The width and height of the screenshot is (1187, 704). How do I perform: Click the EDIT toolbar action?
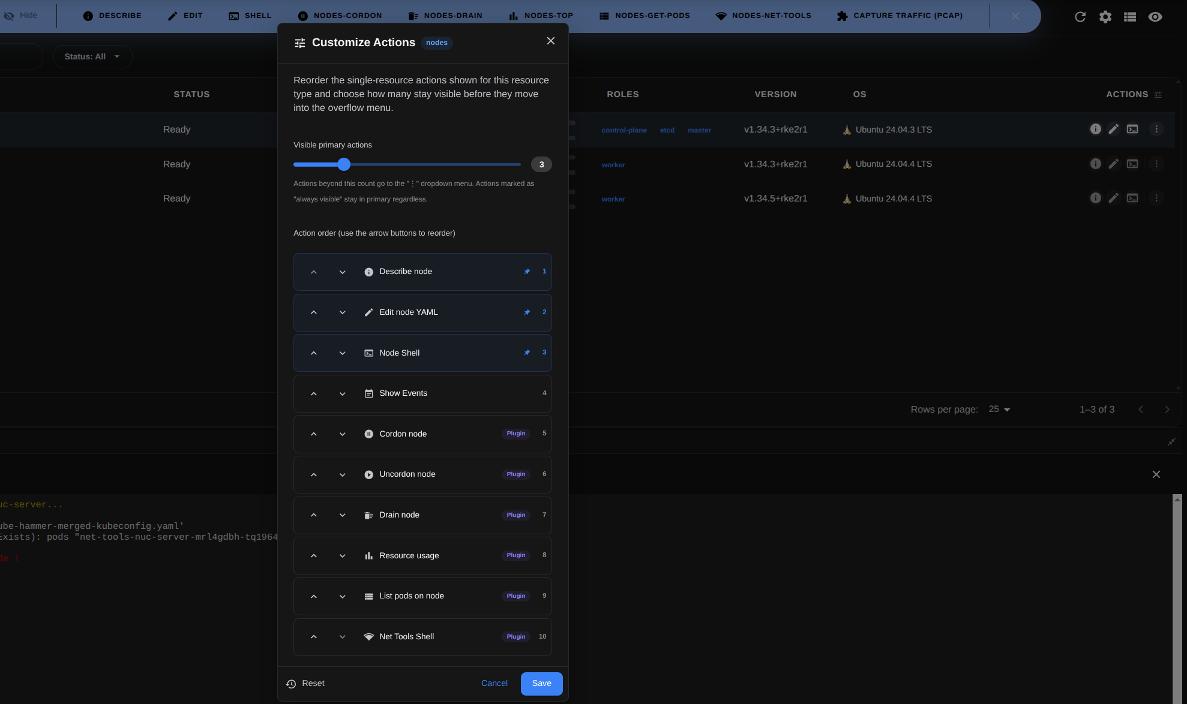[x=185, y=16]
